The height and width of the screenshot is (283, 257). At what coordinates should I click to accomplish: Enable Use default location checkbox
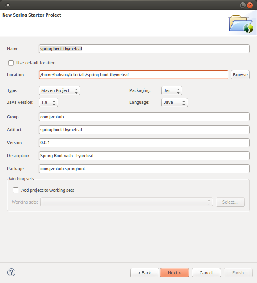coord(11,63)
